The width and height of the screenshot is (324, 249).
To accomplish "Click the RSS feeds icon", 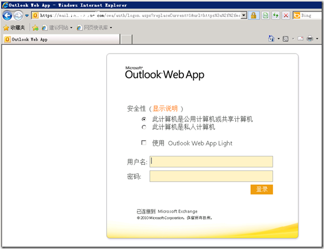I will pyautogui.click(x=286, y=39).
